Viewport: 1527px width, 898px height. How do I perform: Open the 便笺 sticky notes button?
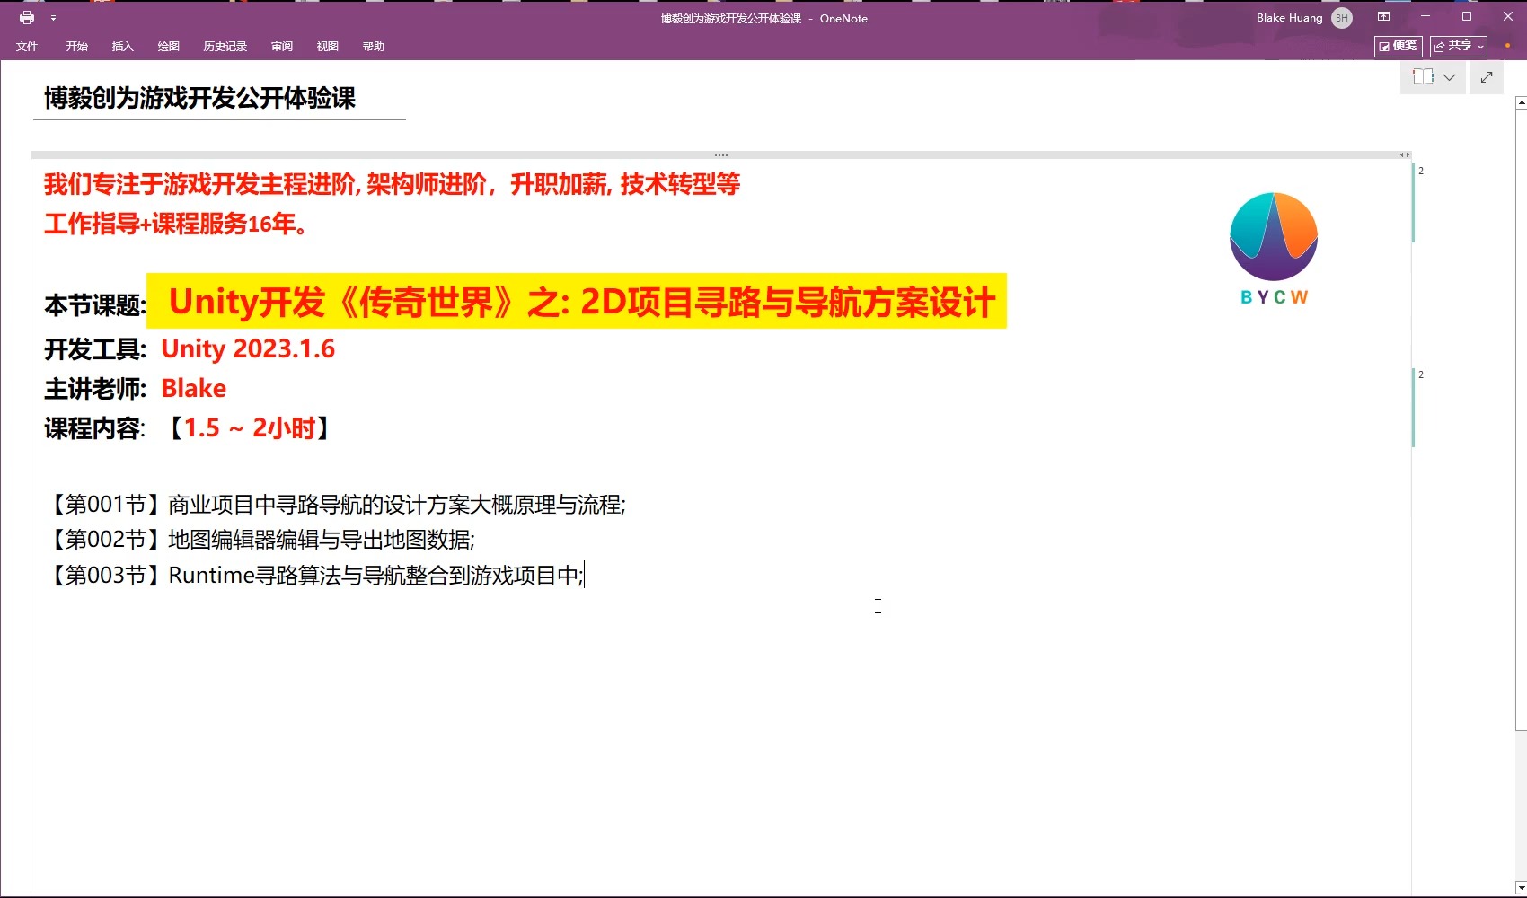click(1398, 46)
